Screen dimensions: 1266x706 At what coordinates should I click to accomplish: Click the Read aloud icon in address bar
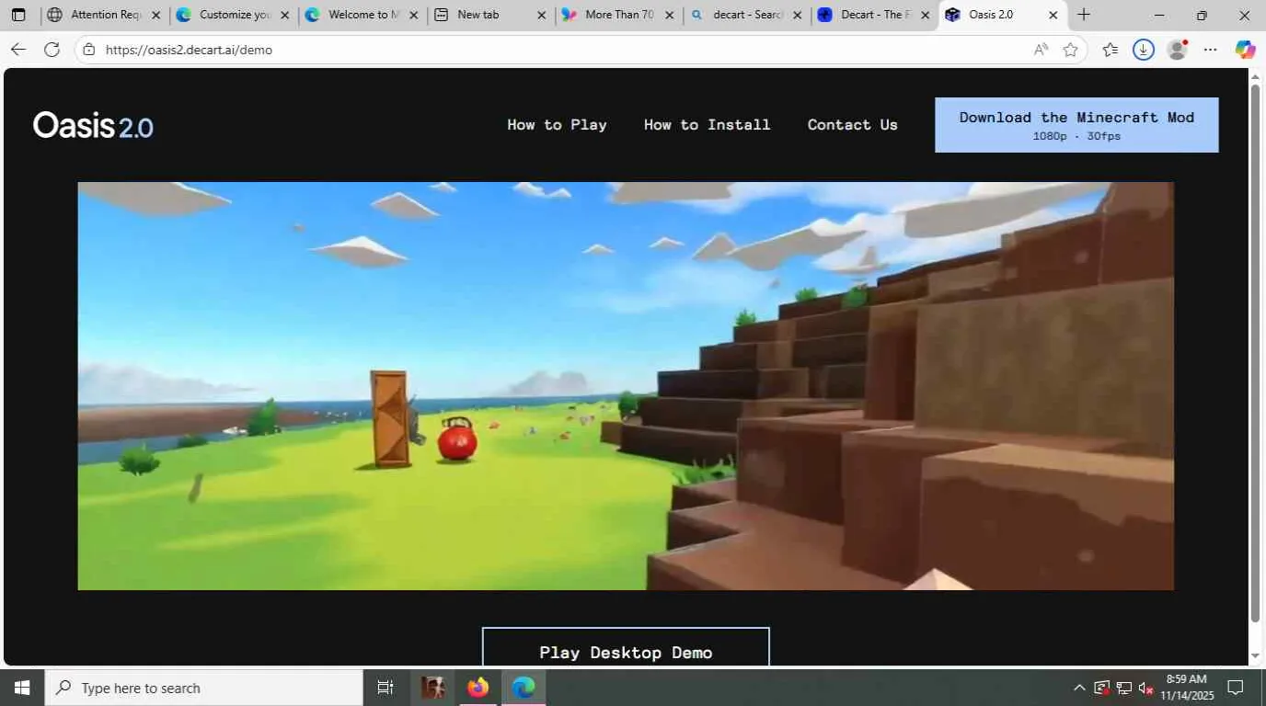(1041, 50)
